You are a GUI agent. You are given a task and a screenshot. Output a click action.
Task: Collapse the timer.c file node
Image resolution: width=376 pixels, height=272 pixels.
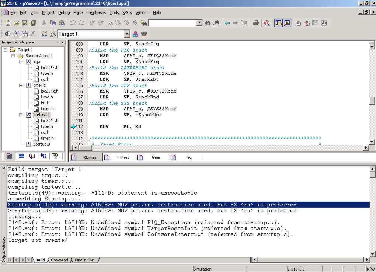[x=21, y=85]
